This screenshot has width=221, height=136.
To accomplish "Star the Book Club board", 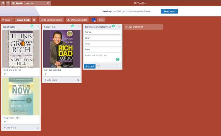I will [34, 20].
